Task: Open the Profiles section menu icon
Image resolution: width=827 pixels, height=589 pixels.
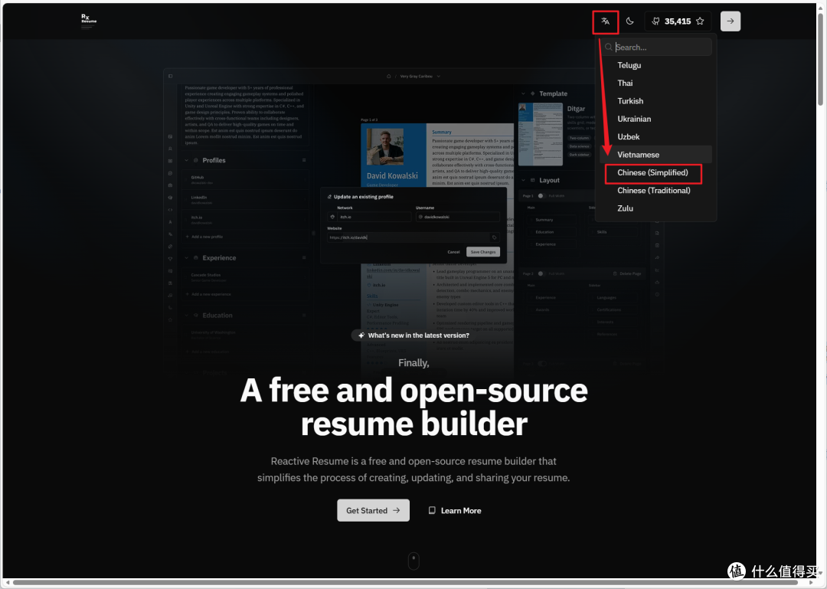Action: pos(304,160)
